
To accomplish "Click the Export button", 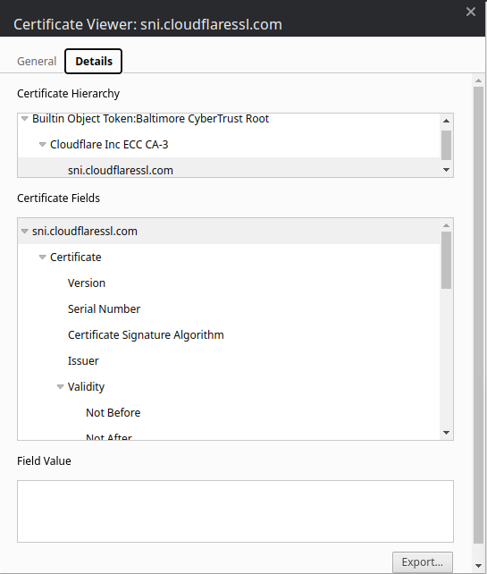I will [423, 561].
